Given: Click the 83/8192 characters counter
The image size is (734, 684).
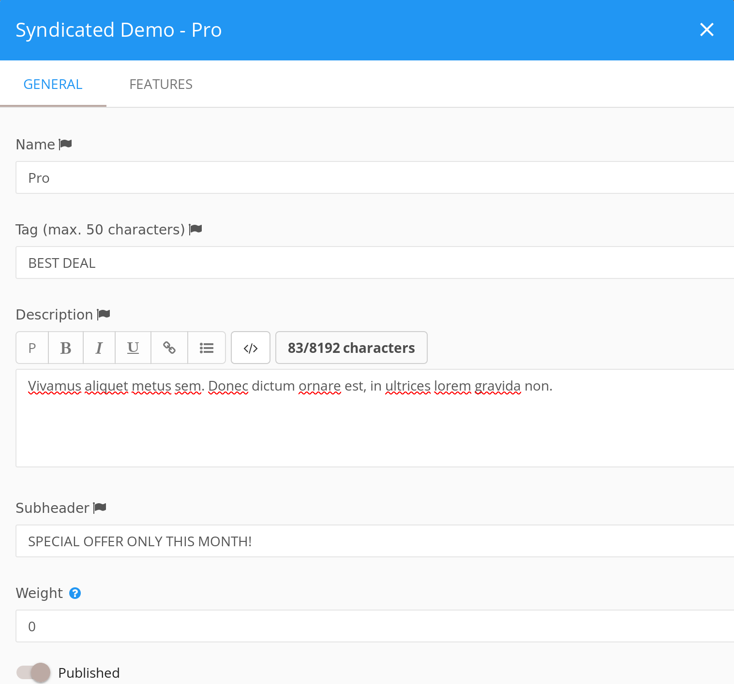Looking at the screenshot, I should [x=351, y=348].
